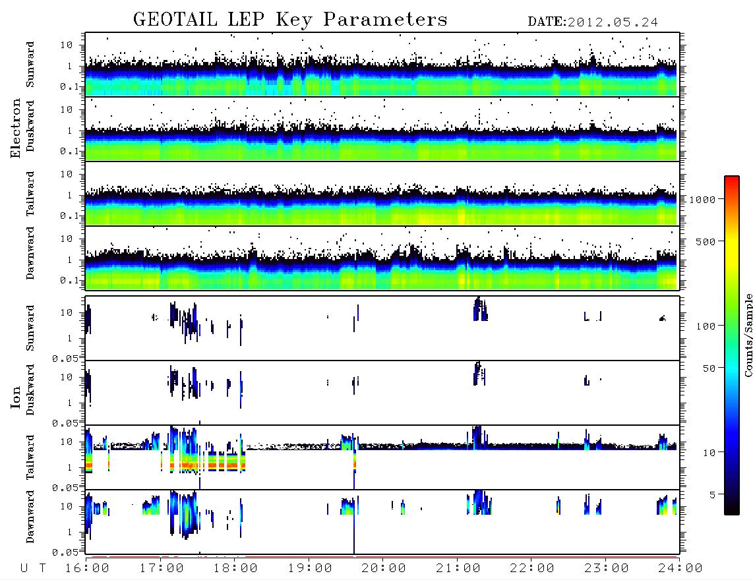Click the Ion Dawnward panel label

(30, 517)
